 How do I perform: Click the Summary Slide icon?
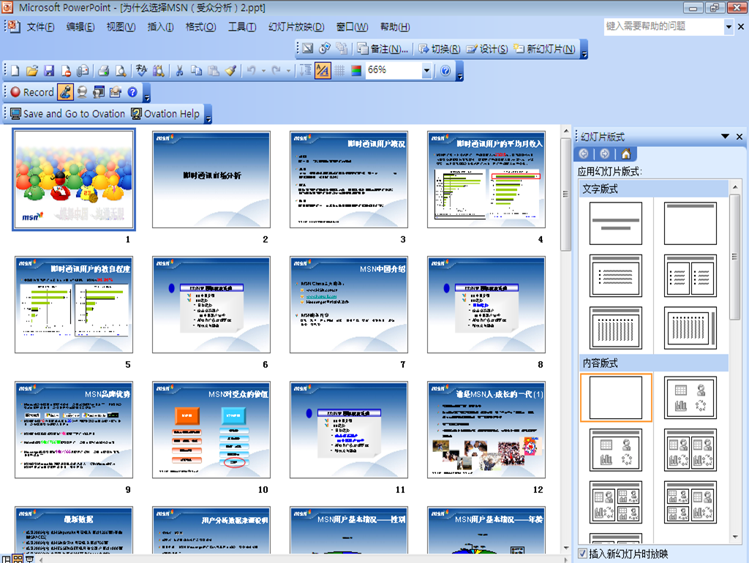click(x=342, y=48)
